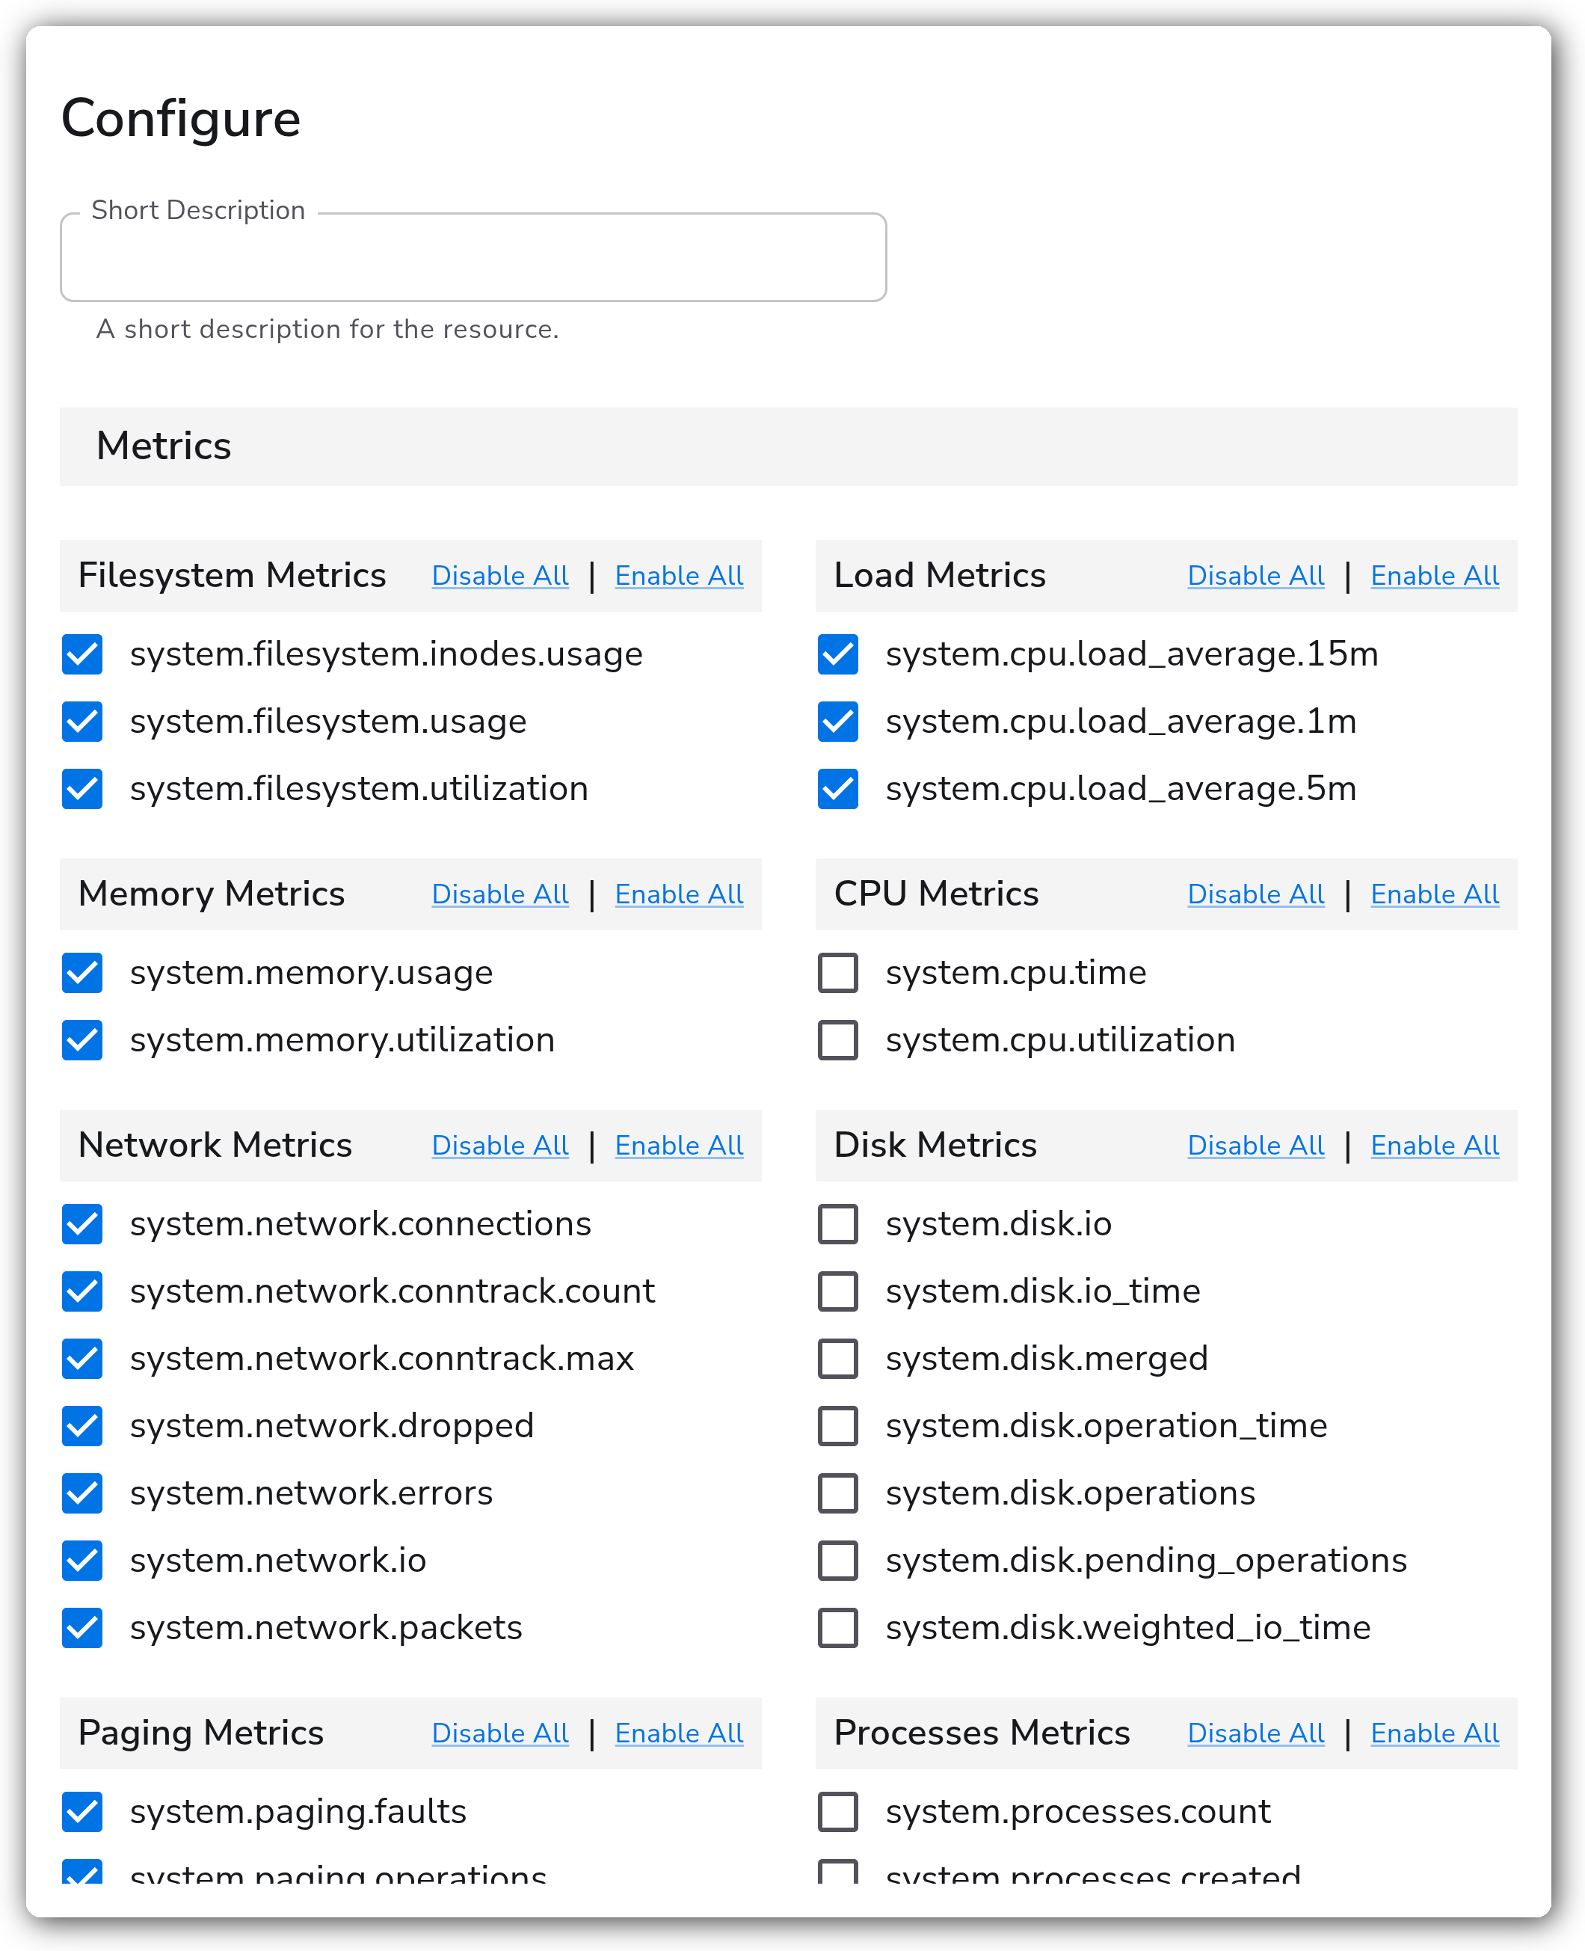
Task: Uncheck system.network.errors checkbox
Action: coord(82,1493)
